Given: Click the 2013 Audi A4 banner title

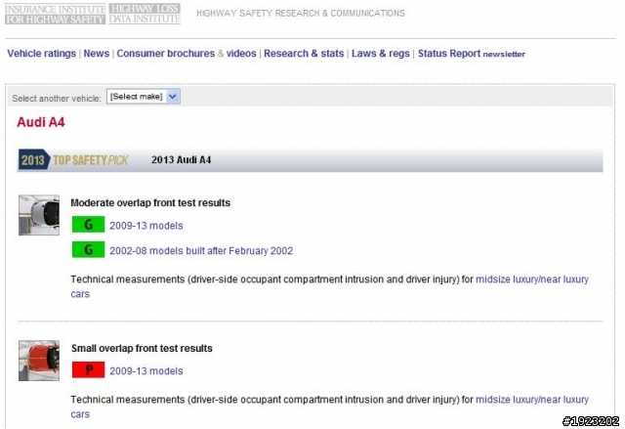Looking at the screenshot, I should point(182,160).
